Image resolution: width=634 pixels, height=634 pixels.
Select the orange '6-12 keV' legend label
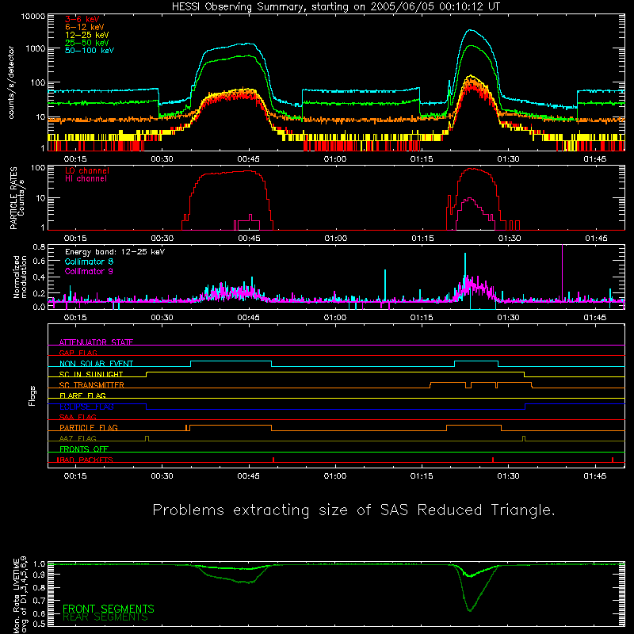pos(85,27)
